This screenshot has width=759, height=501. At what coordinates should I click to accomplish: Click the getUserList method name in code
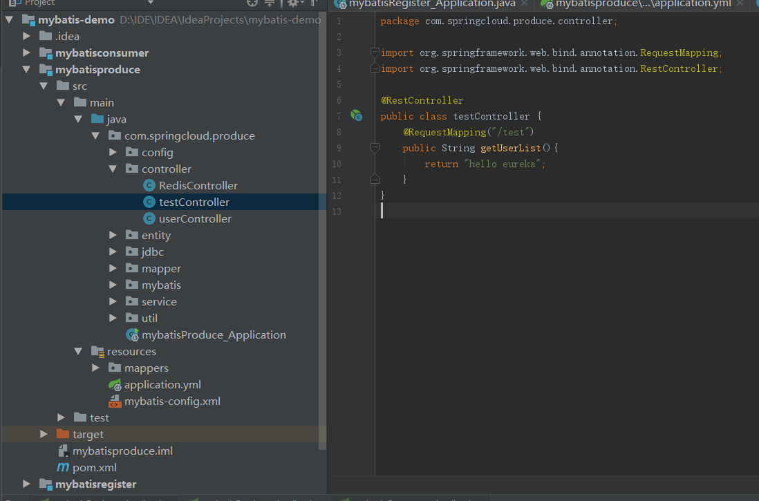[510, 148]
